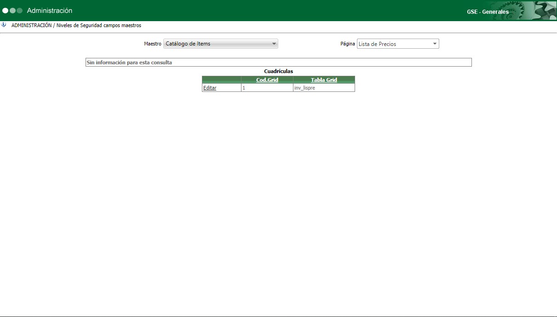This screenshot has width=557, height=317.
Task: Click the 'inv_lispre' table cell
Action: tap(324, 88)
